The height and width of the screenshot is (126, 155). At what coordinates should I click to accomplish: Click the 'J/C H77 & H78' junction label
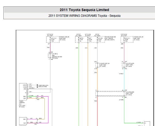130,64
